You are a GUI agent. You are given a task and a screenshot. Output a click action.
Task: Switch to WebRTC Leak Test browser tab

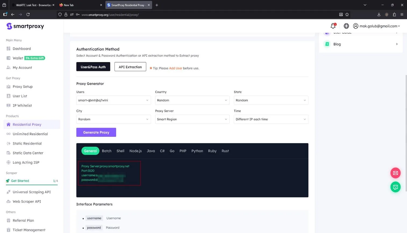click(34, 5)
